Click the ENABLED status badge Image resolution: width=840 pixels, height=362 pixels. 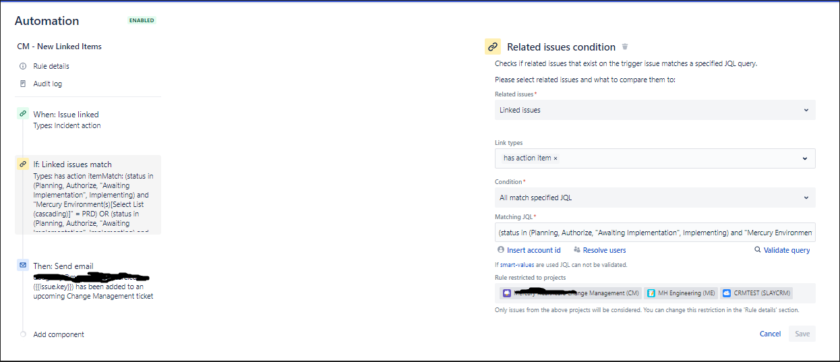[142, 20]
